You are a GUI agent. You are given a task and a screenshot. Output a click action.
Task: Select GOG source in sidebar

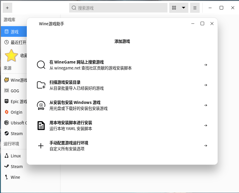(15, 91)
